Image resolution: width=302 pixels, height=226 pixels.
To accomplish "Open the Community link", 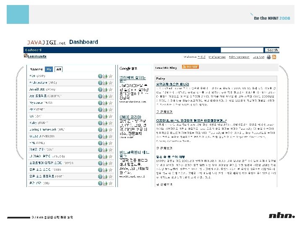I will coord(37,56).
